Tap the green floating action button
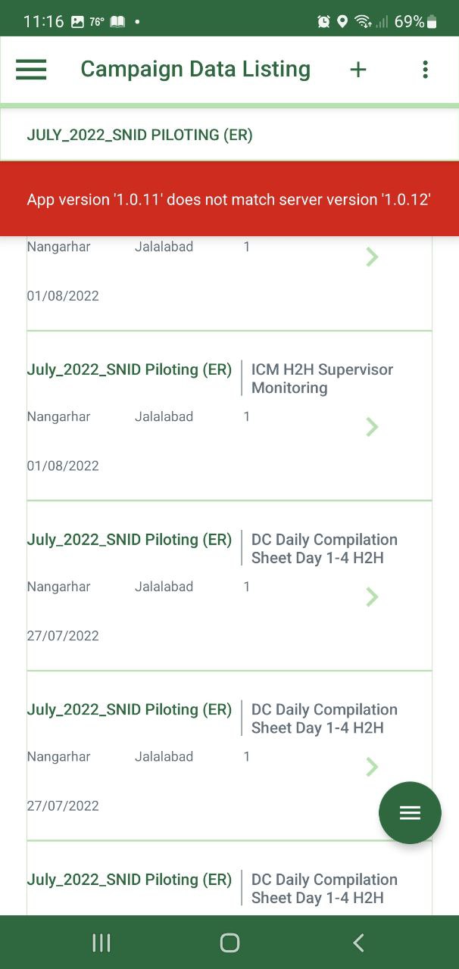 coord(410,812)
